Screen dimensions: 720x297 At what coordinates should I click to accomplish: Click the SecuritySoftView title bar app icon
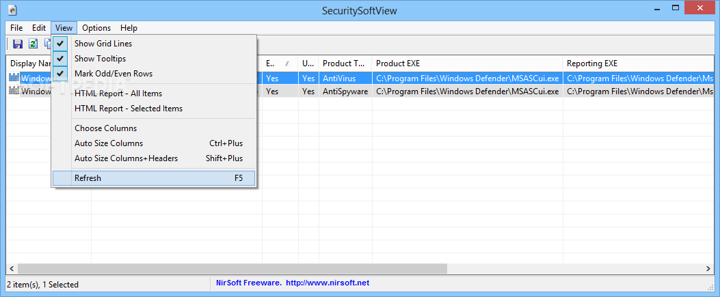click(13, 10)
